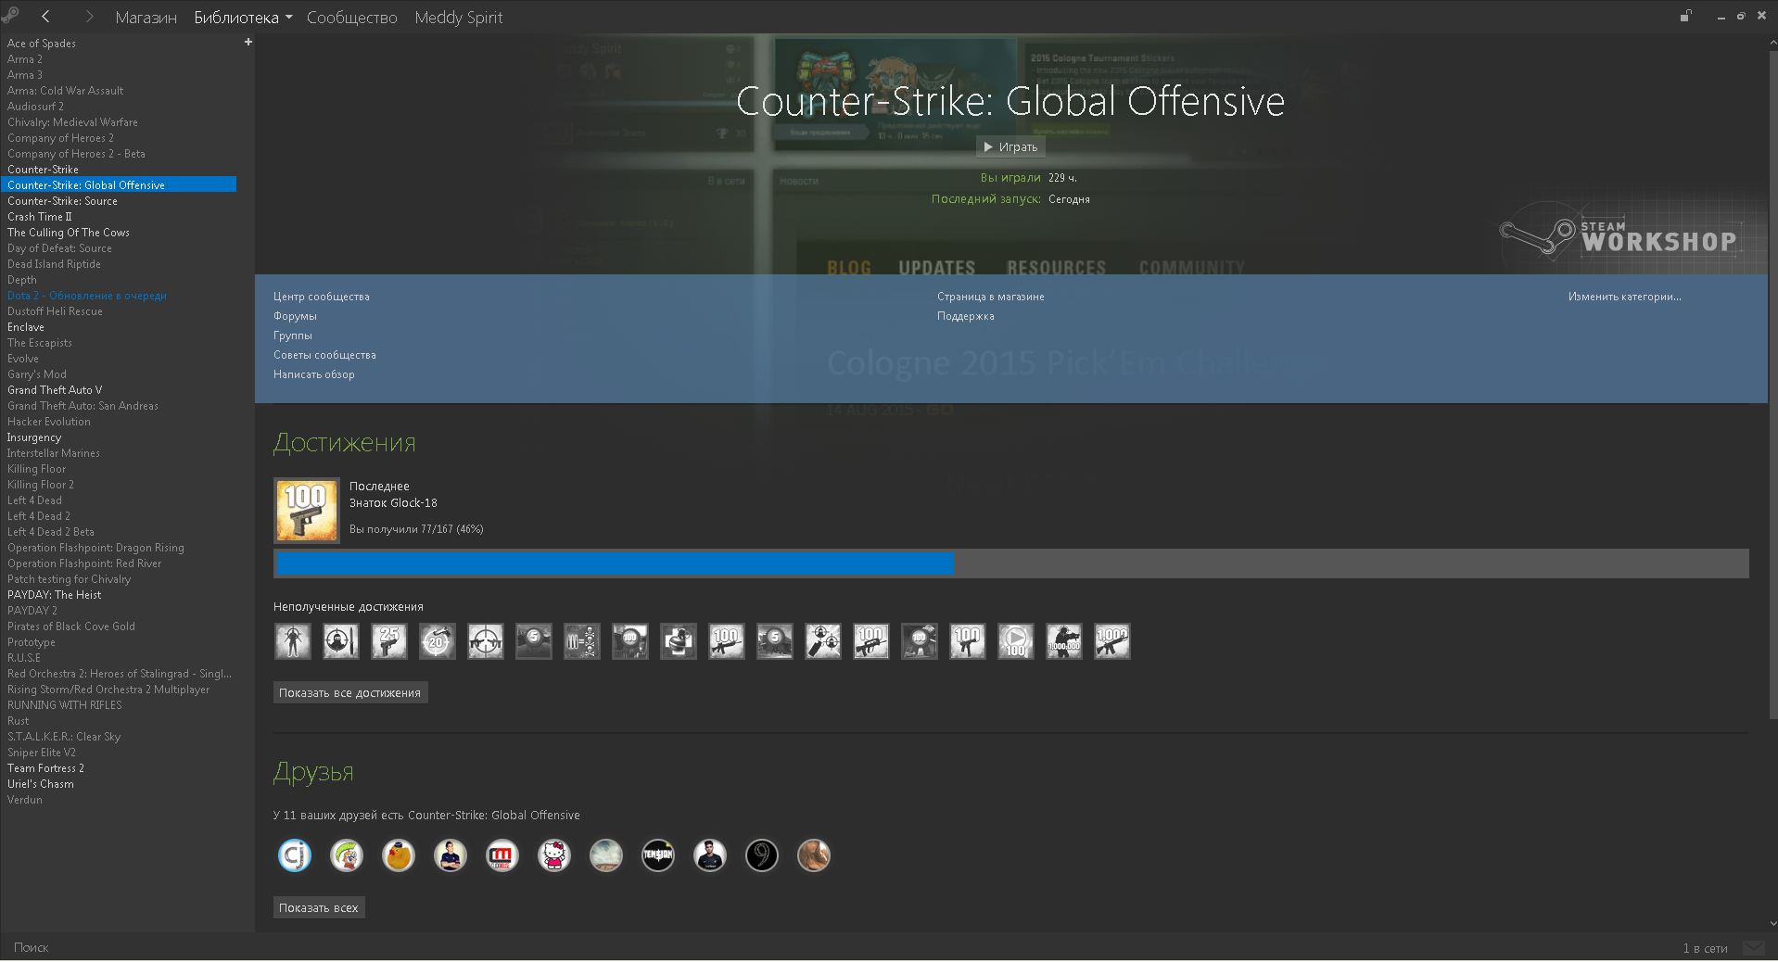Open the Страница в магазине link
Viewport: 1778px width, 962px height.
click(990, 297)
